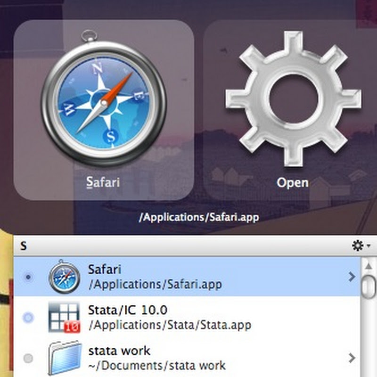Toggle the dot indicator beside Safari result
Image resolution: width=377 pixels, height=377 pixels.
point(28,278)
